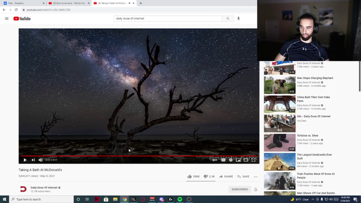Open the notification bell for the channel
The height and width of the screenshot is (203, 361).
tap(256, 189)
